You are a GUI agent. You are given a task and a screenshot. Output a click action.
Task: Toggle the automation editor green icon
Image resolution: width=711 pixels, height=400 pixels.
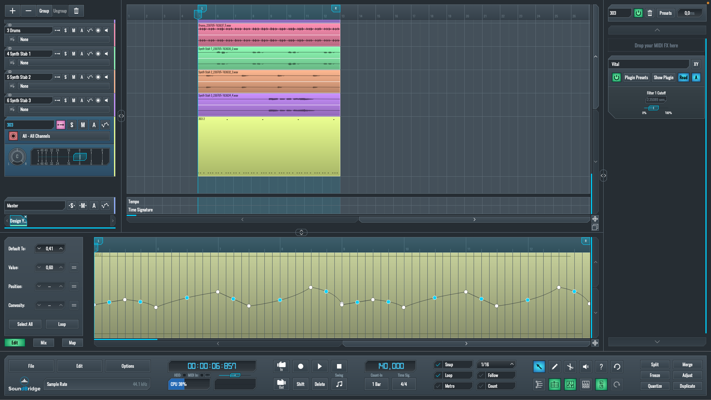(x=570, y=384)
